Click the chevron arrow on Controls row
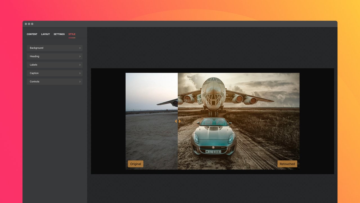Screen dimensions: 360x203 pos(80,82)
